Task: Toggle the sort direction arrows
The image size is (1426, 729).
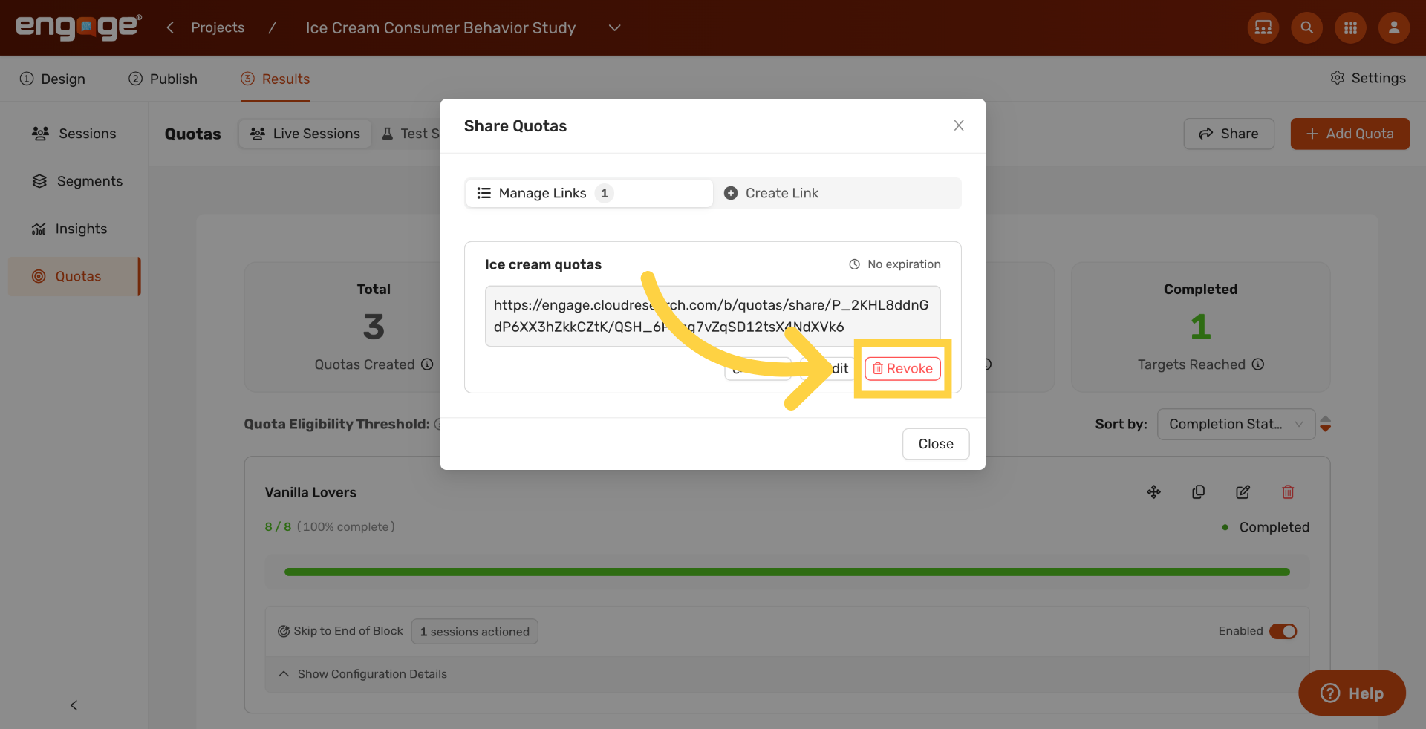Action: point(1326,424)
